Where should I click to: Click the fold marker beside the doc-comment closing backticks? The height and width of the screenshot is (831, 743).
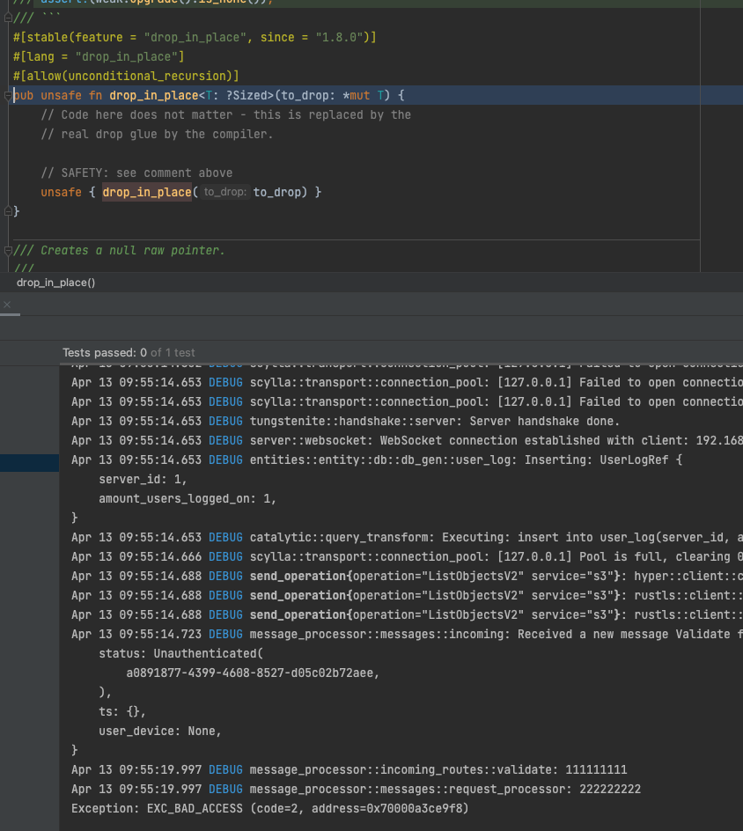click(8, 18)
